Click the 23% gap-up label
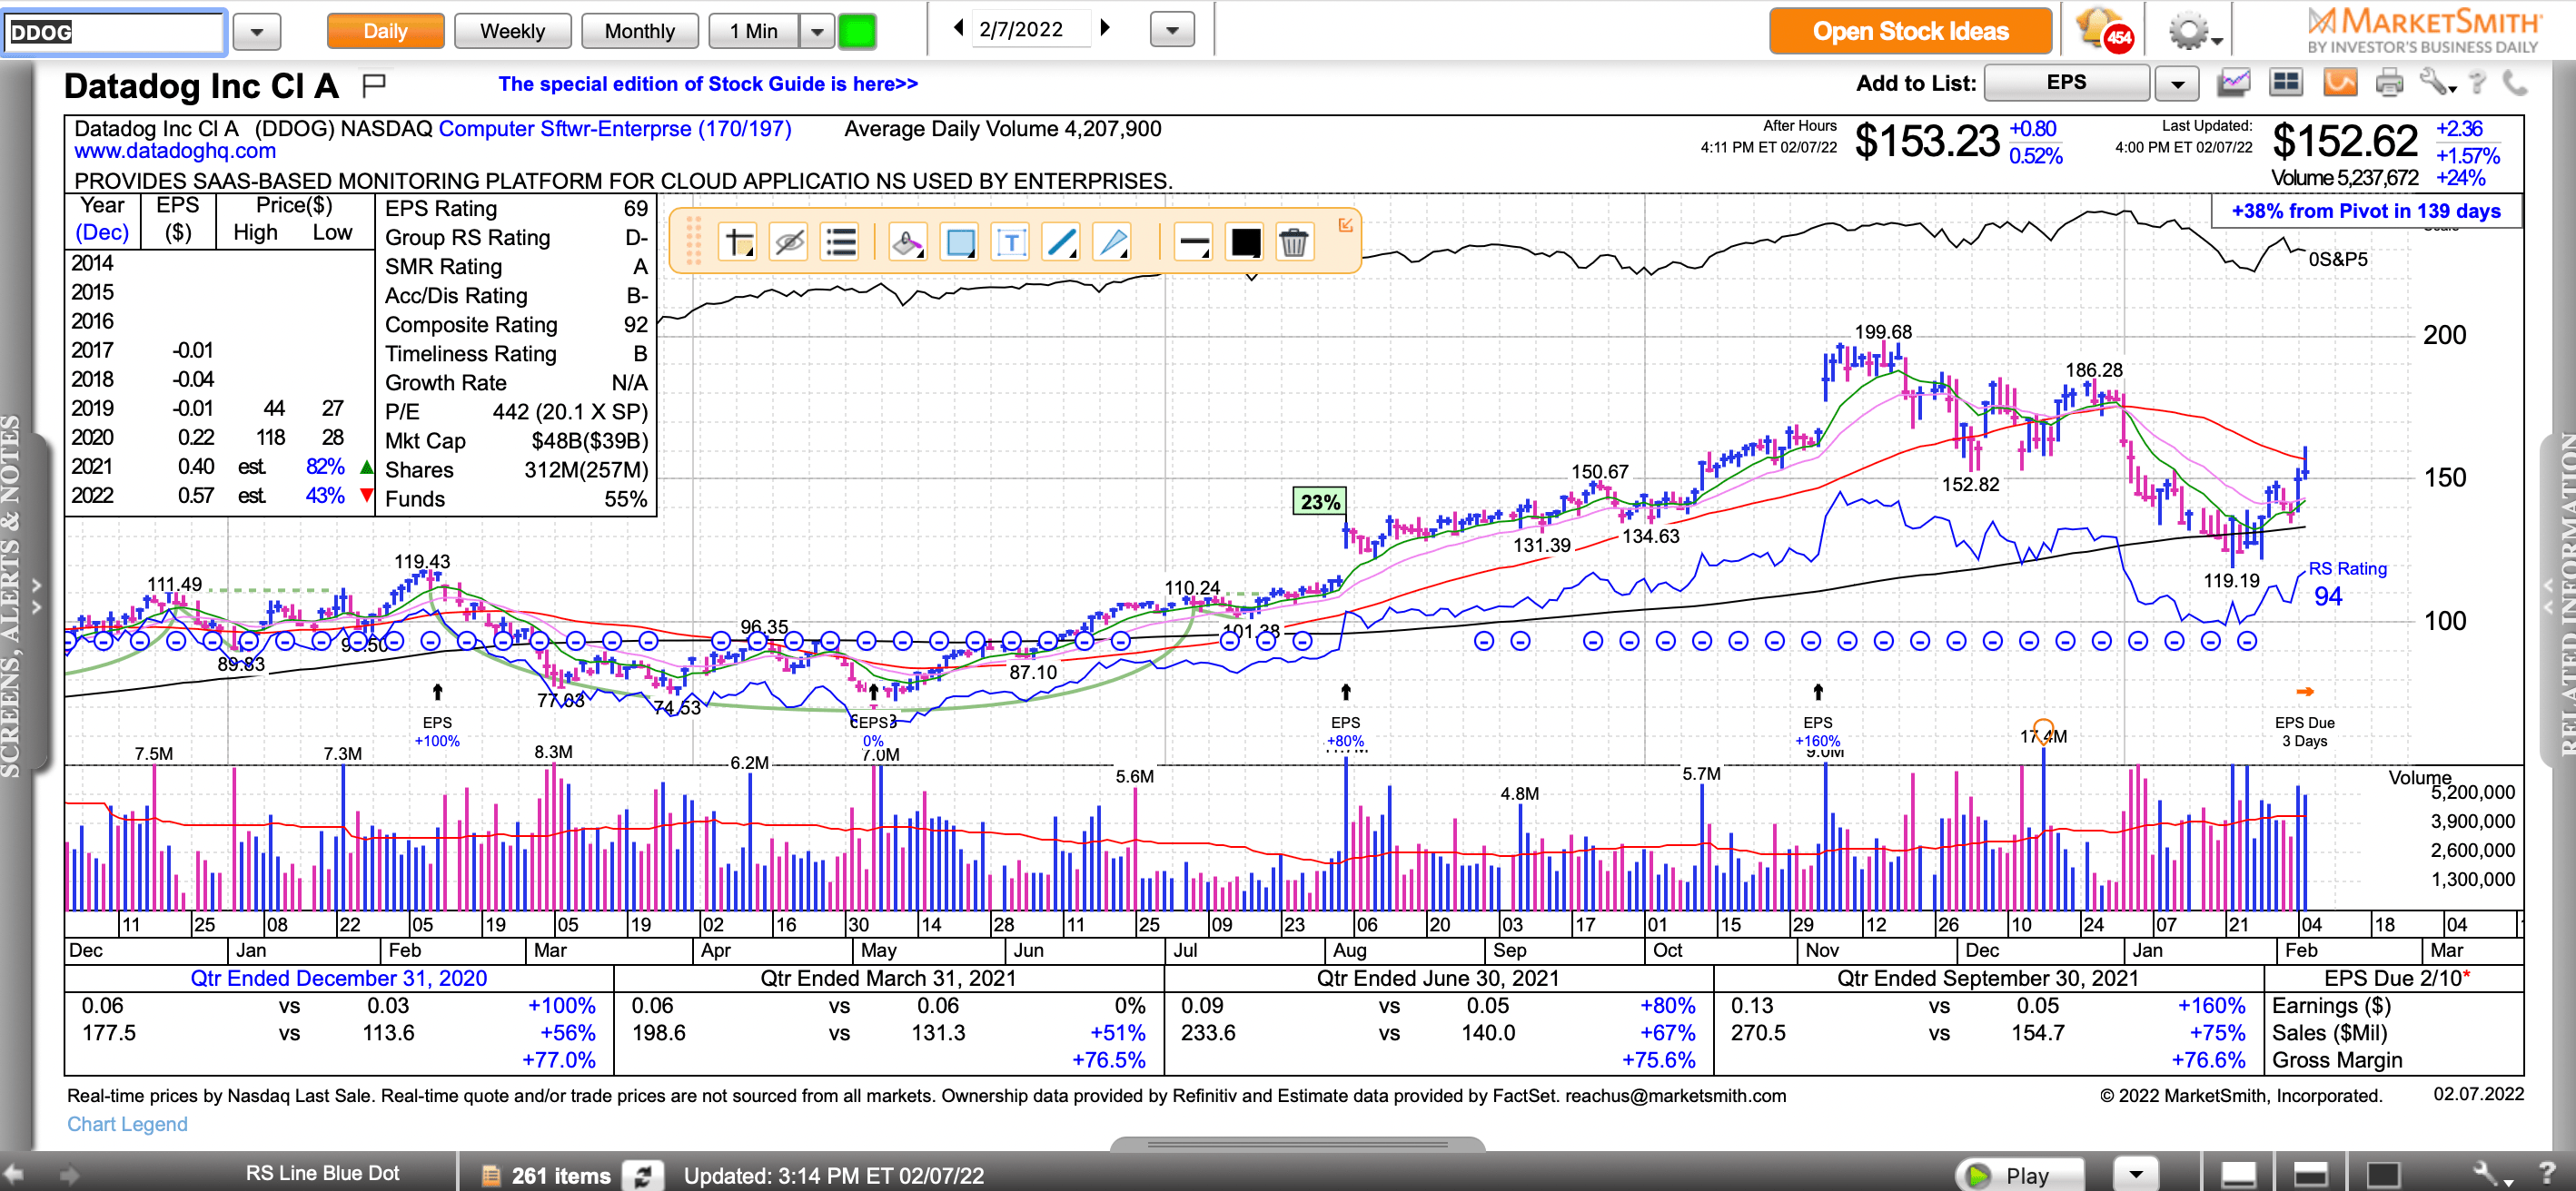2576x1191 pixels. point(1320,502)
